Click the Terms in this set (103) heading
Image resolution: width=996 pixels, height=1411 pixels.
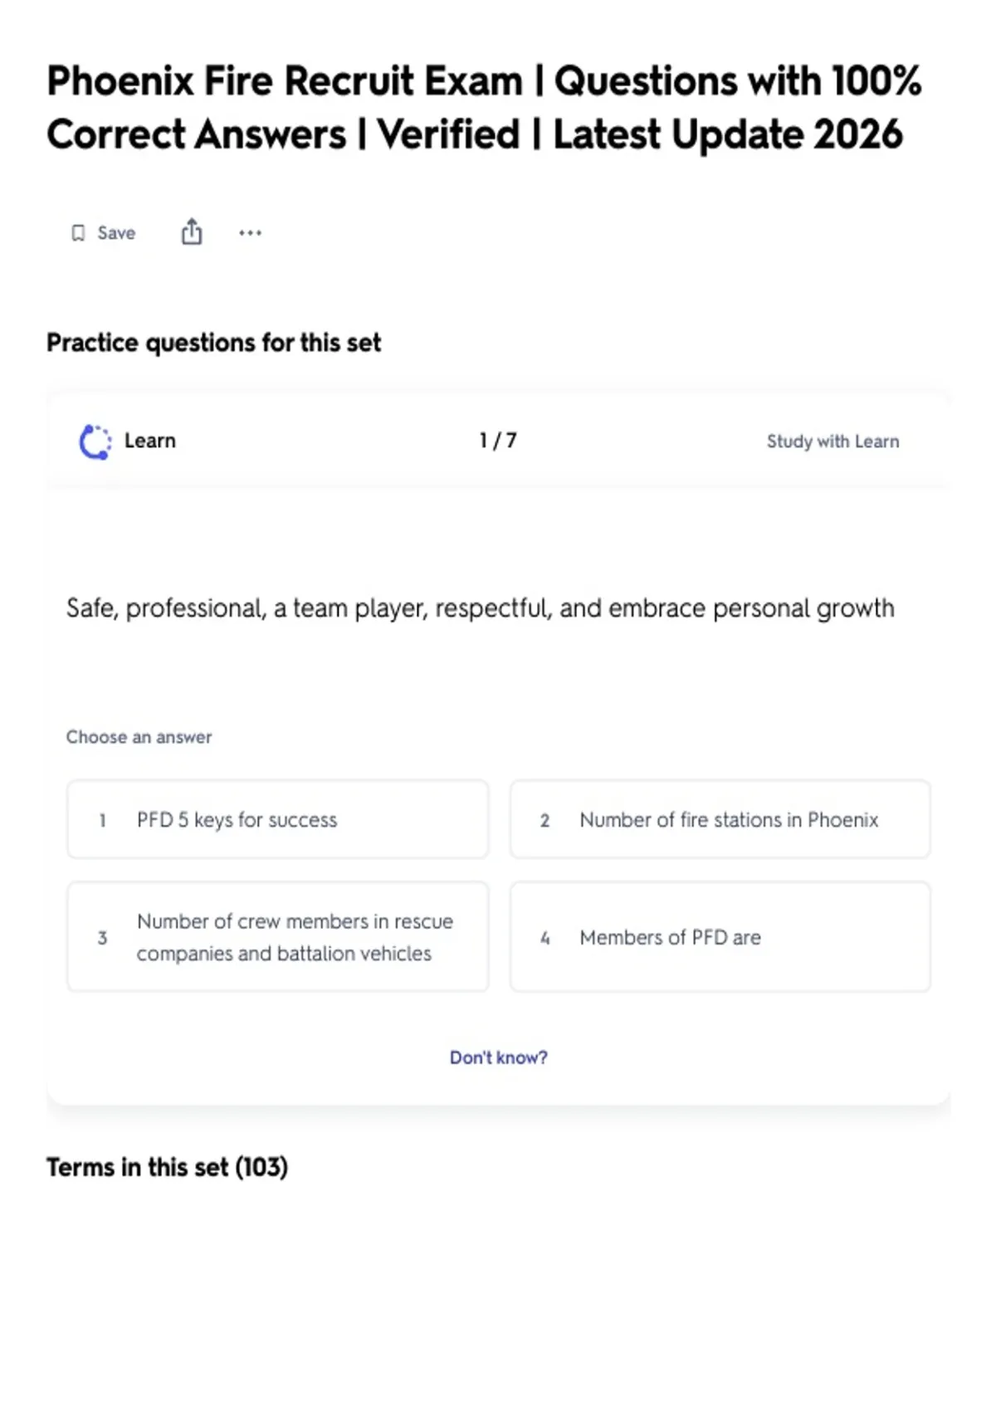click(167, 1167)
